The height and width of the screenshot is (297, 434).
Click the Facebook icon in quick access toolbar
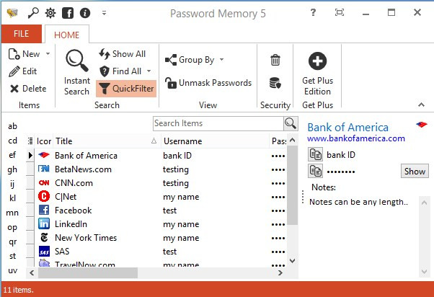click(x=68, y=13)
